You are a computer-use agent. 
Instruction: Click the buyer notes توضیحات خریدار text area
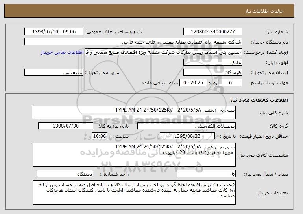[134, 192]
